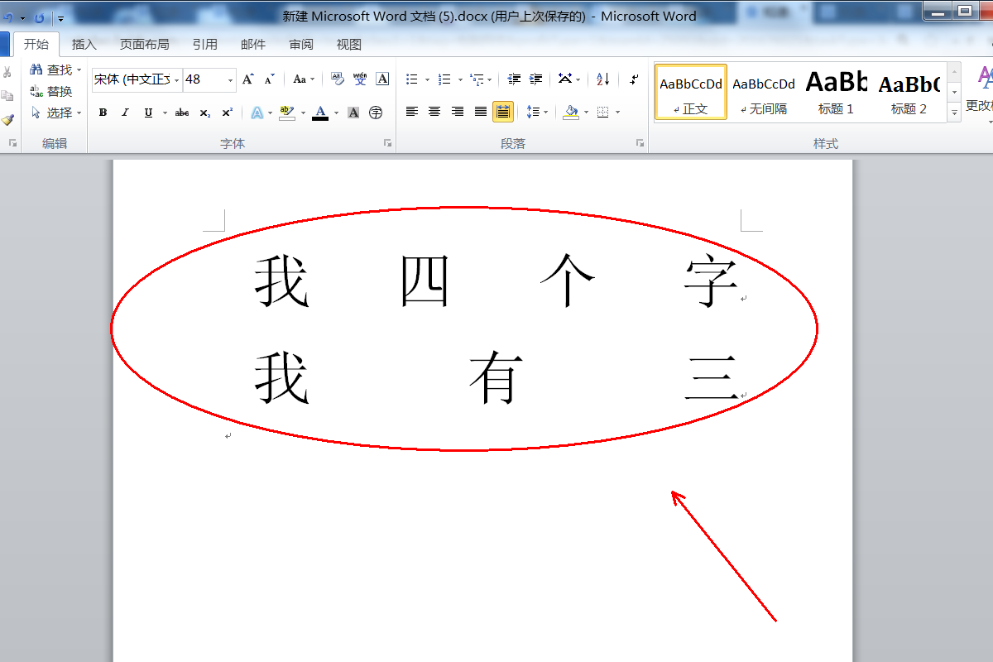Viewport: 993px width, 662px height.
Task: Toggle bulleted list
Action: (412, 79)
